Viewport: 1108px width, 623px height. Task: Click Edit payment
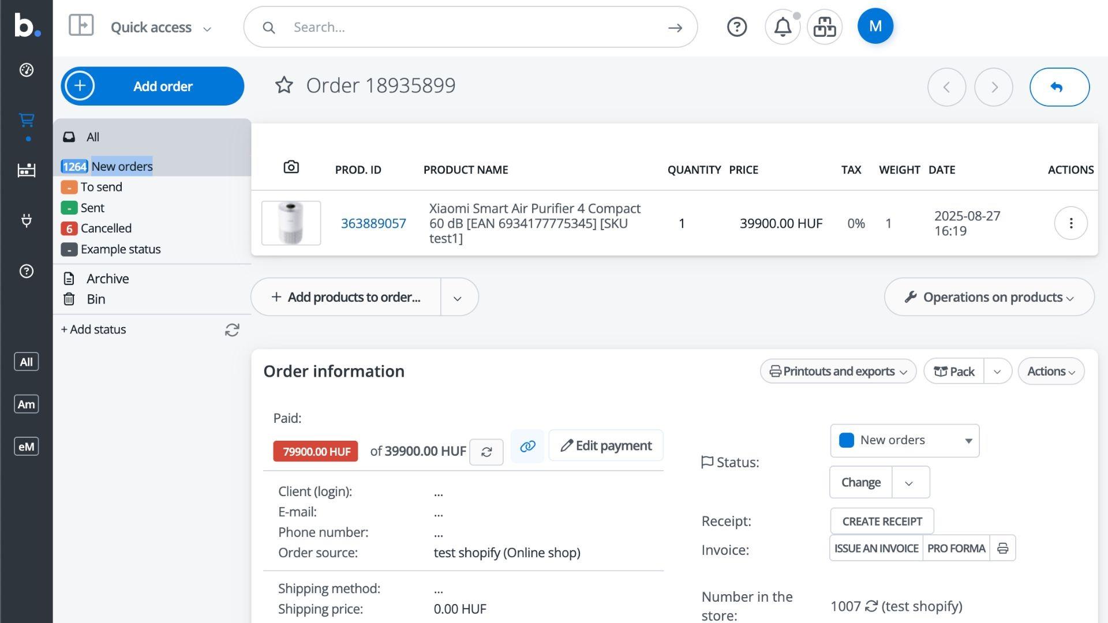point(606,445)
